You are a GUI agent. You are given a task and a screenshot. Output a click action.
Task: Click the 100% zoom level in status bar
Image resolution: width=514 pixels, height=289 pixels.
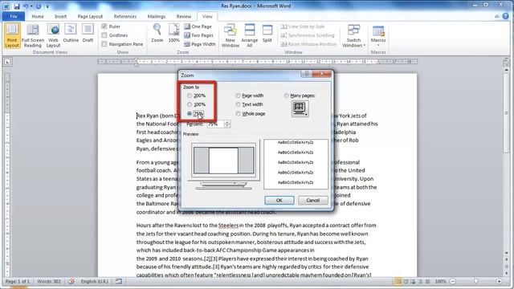[x=440, y=282]
